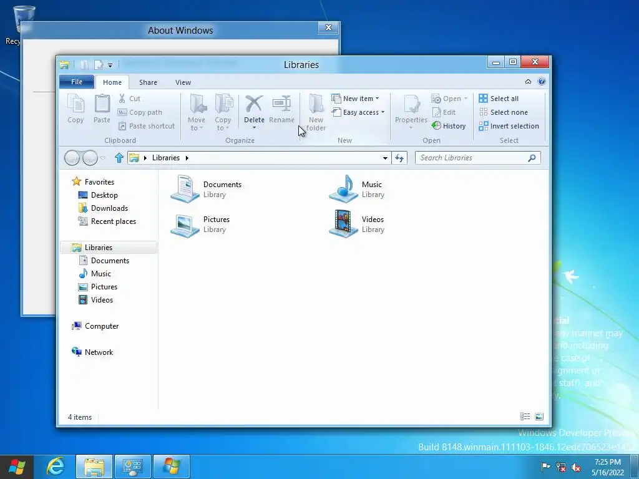Screen dimensions: 639x479
Task: Select Documents in navigation tree
Action: coord(104,261)
